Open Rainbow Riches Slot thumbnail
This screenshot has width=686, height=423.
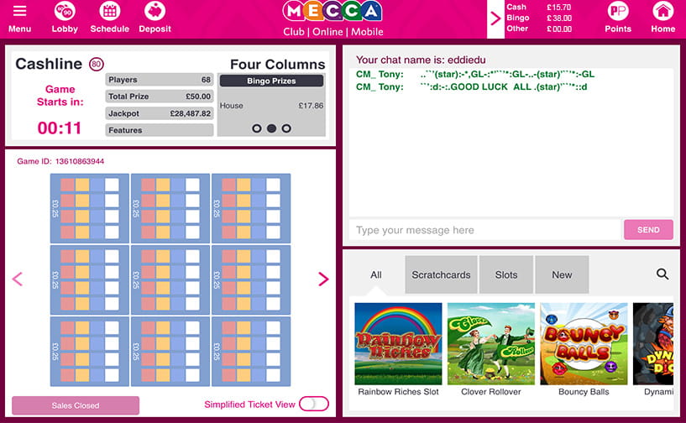(398, 344)
